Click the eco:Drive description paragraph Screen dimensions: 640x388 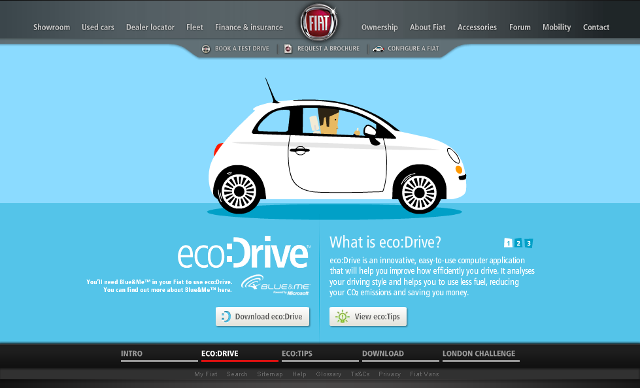coord(432,276)
